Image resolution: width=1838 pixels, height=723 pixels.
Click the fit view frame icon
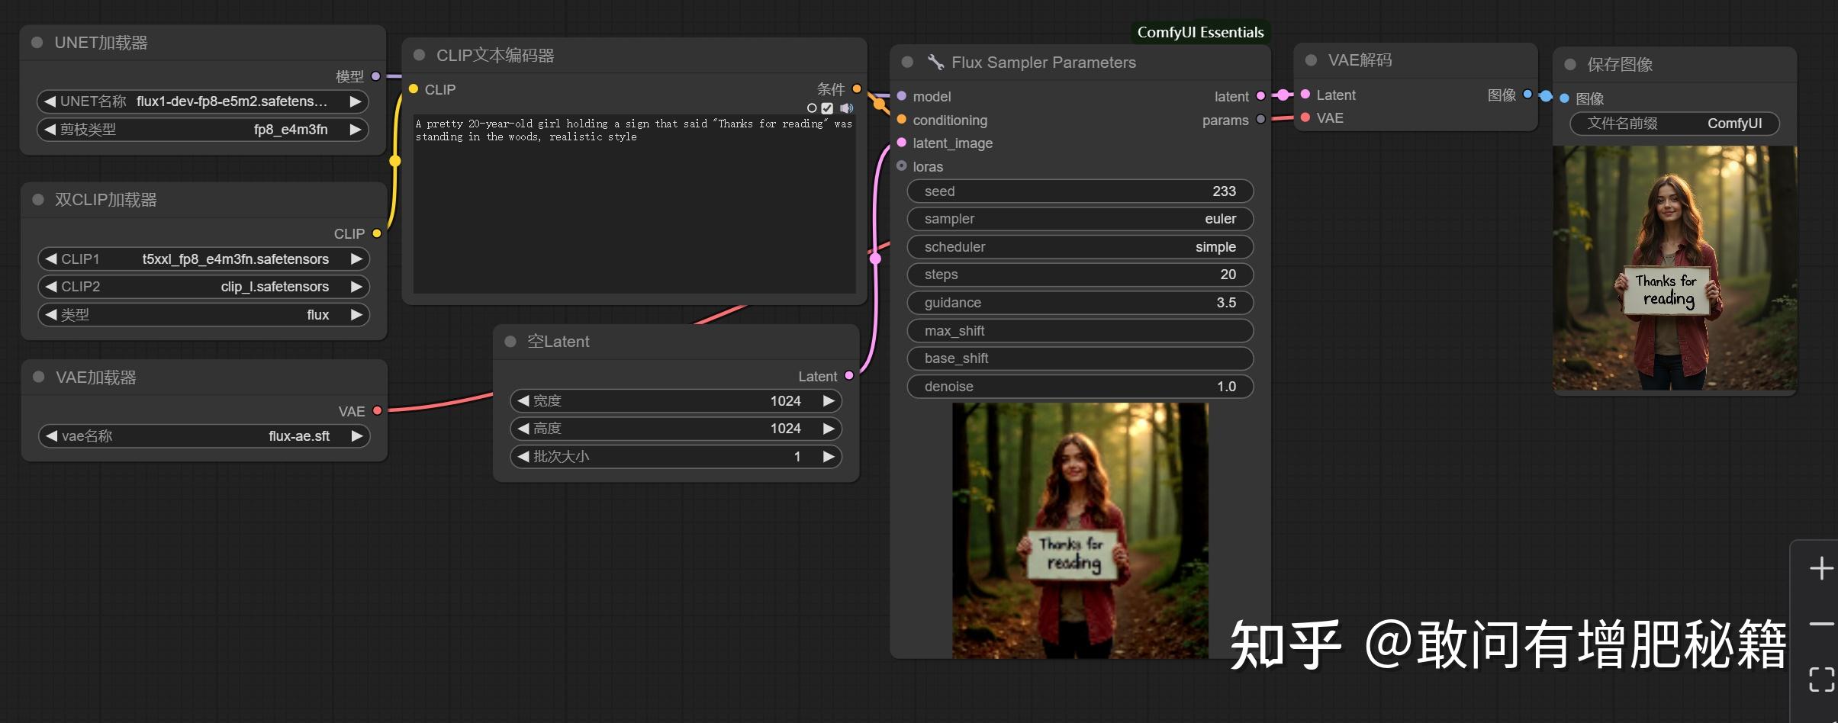1821,679
